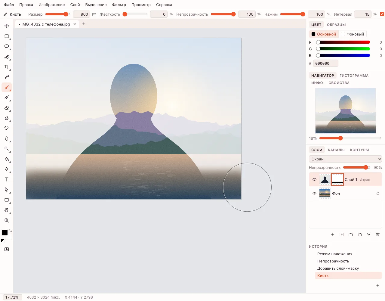Open the Файл menu
The image size is (385, 301).
9,5
